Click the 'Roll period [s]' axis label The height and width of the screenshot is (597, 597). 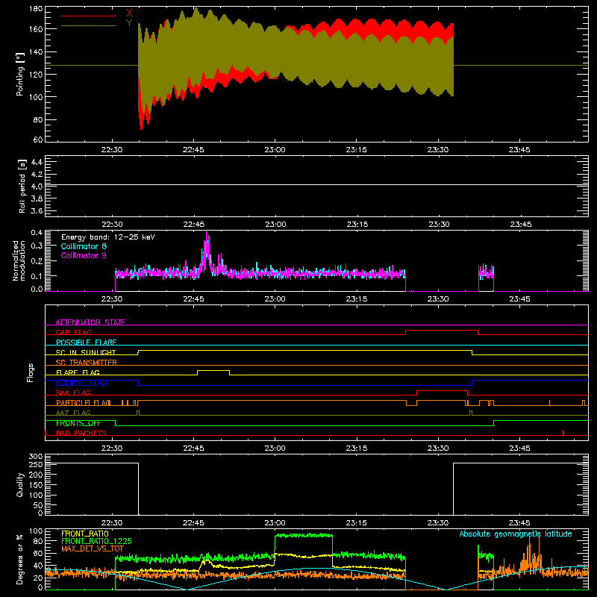point(22,186)
